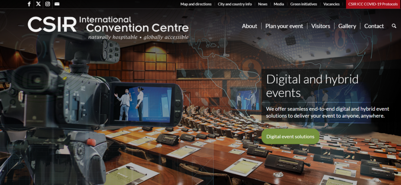Open the Vacancies link
This screenshot has width=401, height=185.
[331, 4]
